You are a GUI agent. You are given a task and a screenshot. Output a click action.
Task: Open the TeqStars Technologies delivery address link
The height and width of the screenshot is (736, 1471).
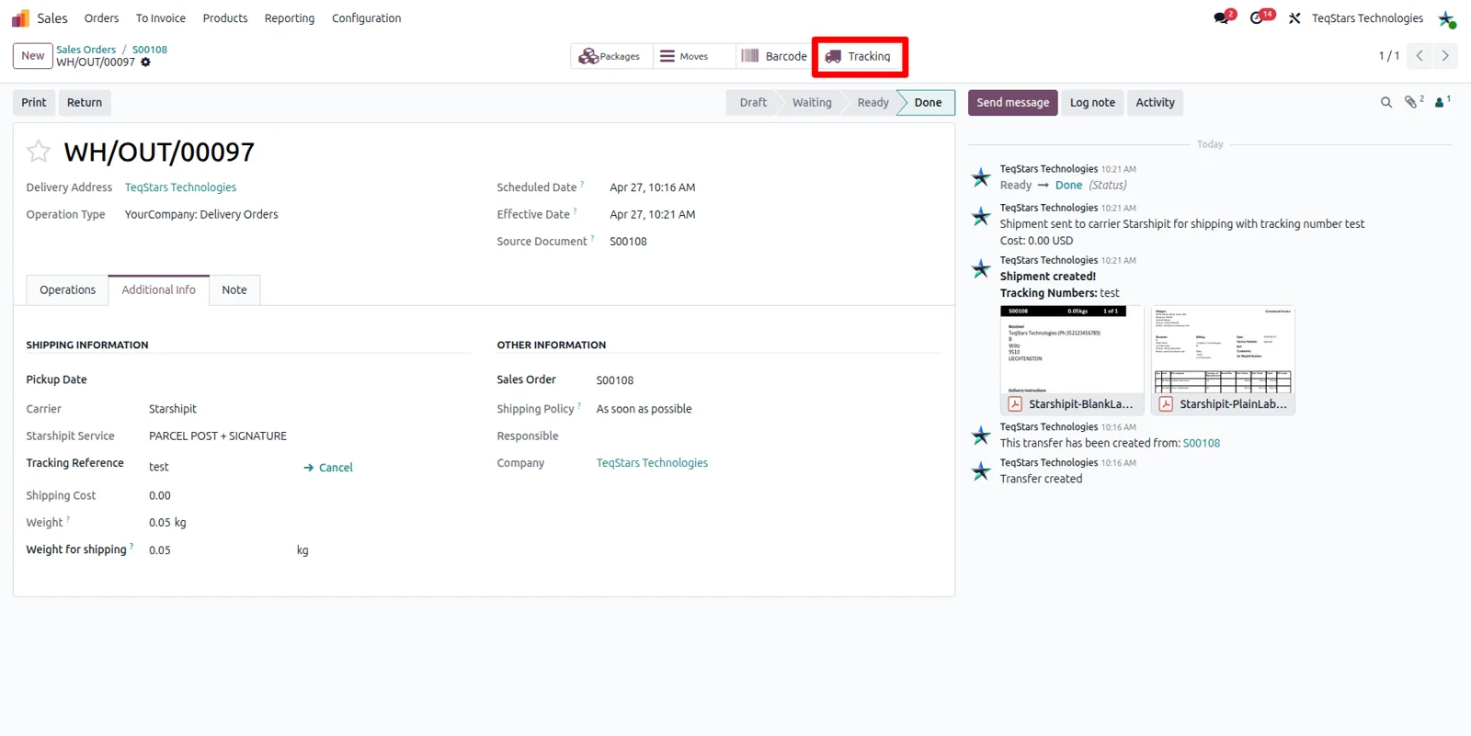(181, 187)
